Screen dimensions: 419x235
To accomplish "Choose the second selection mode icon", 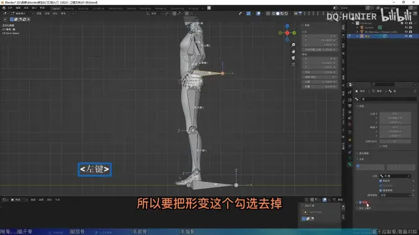I will (16, 19).
